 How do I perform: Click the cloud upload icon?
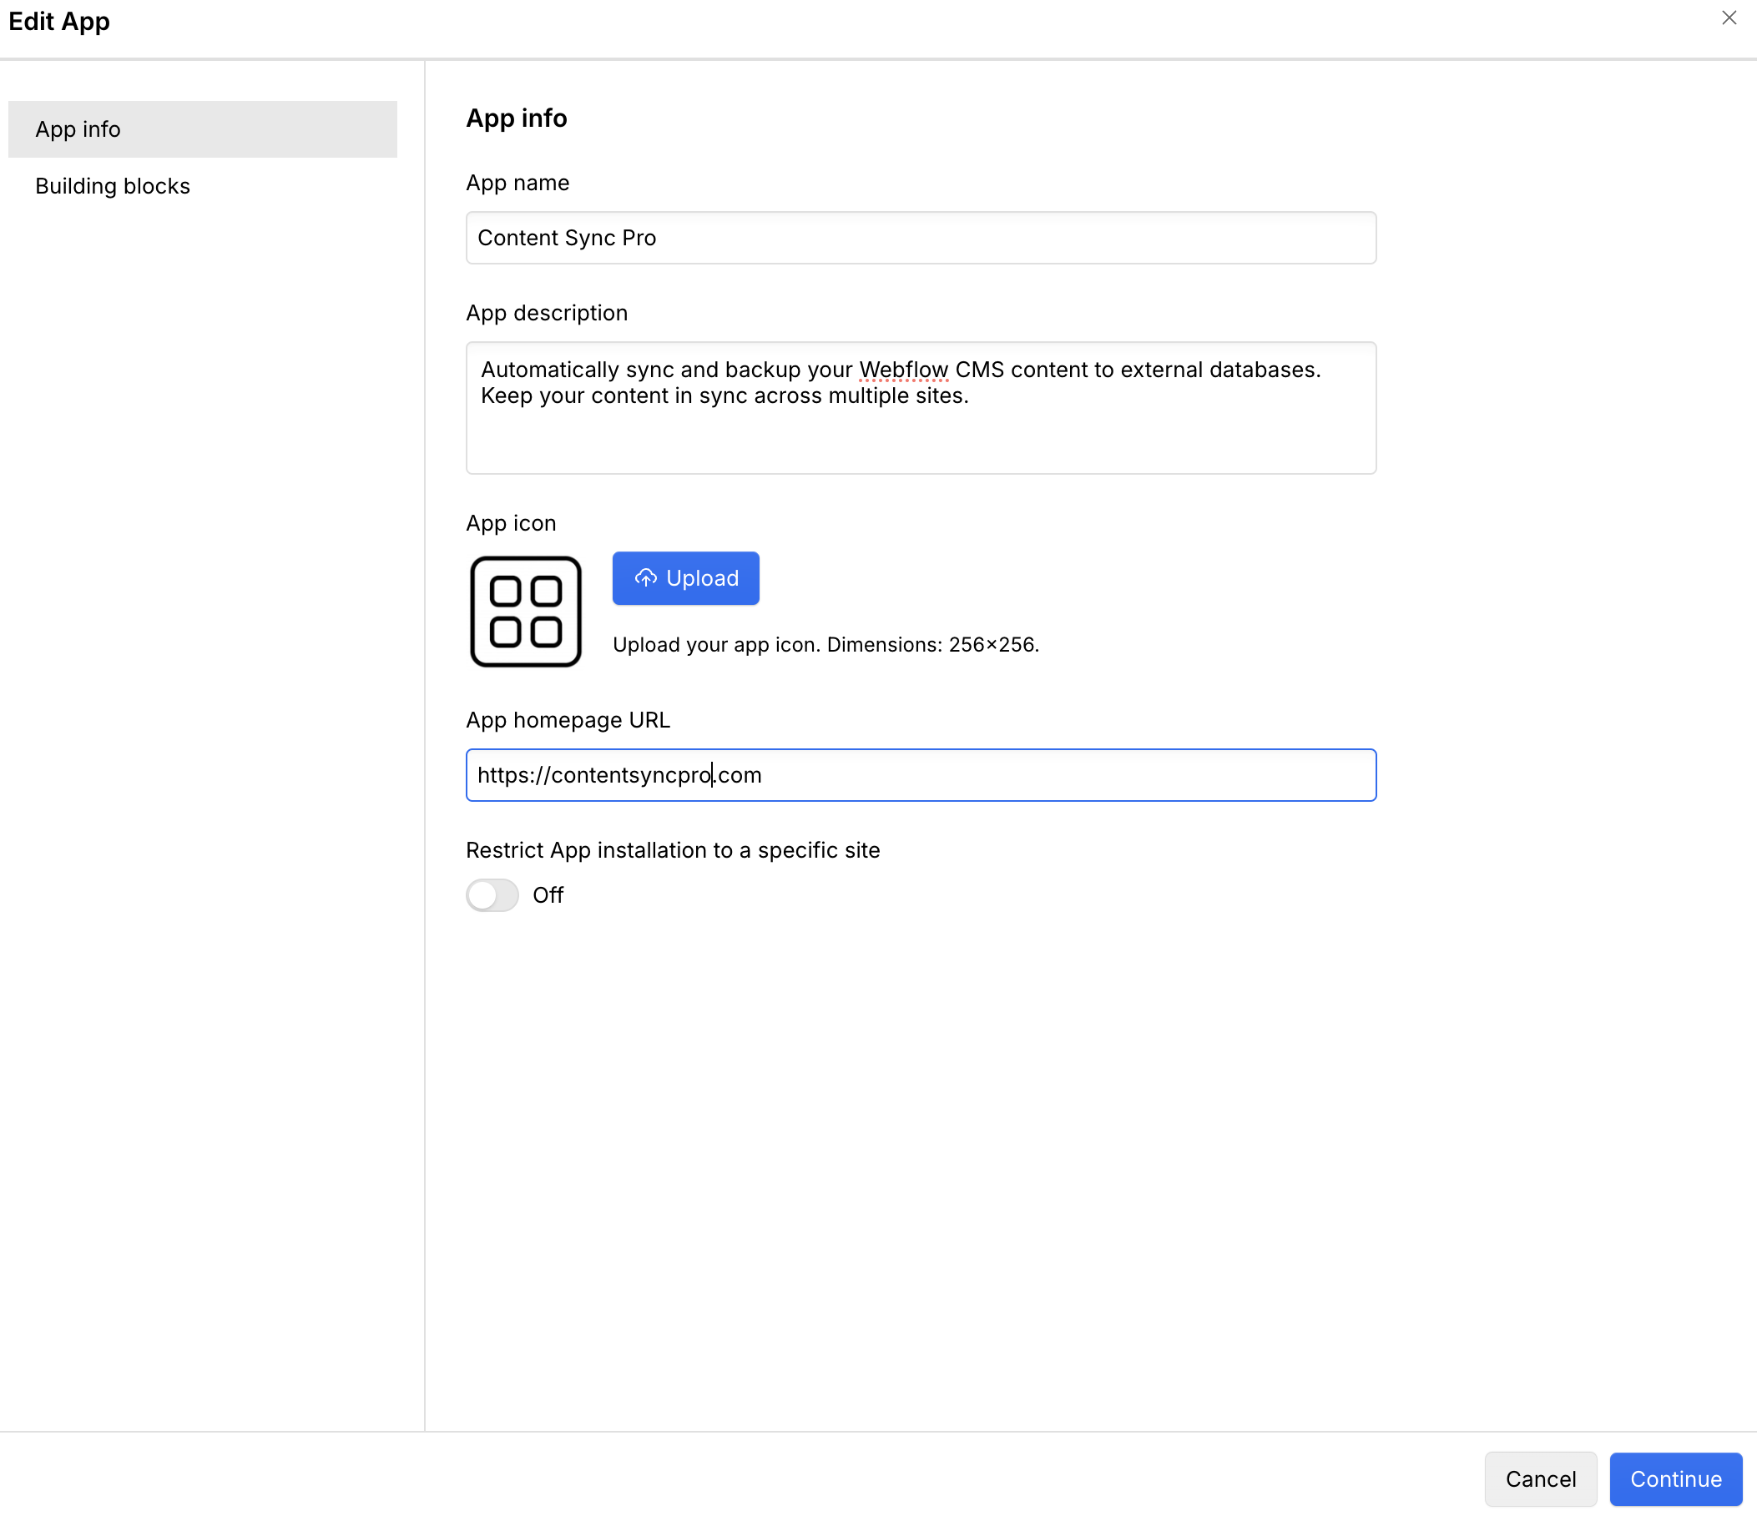click(646, 578)
